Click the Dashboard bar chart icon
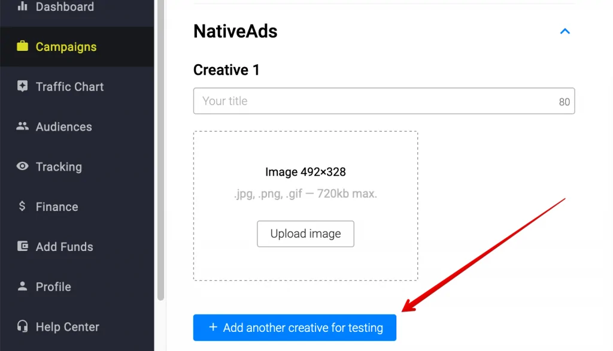 tap(22, 7)
